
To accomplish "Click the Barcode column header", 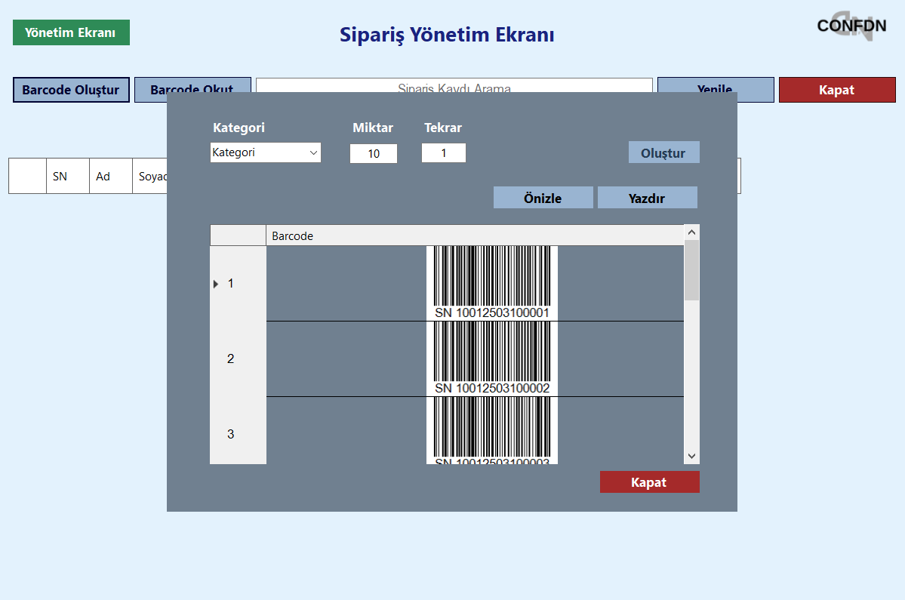I will click(x=475, y=235).
